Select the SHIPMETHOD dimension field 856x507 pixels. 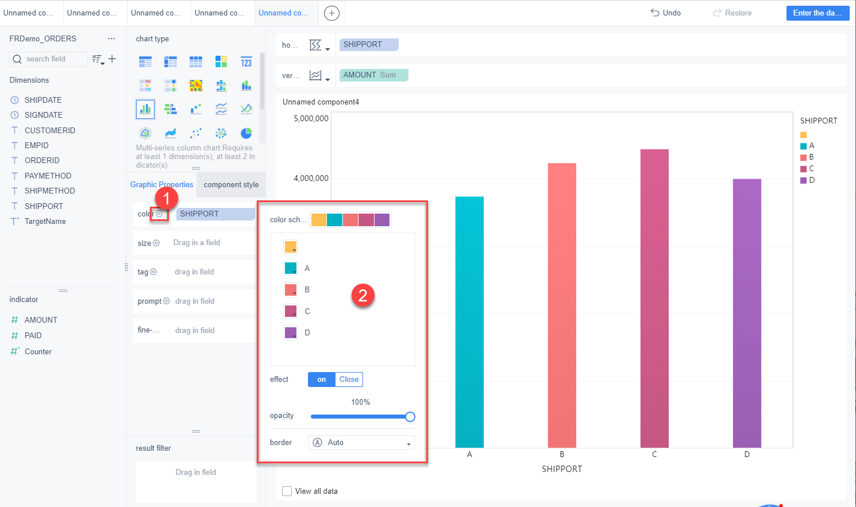[x=49, y=191]
